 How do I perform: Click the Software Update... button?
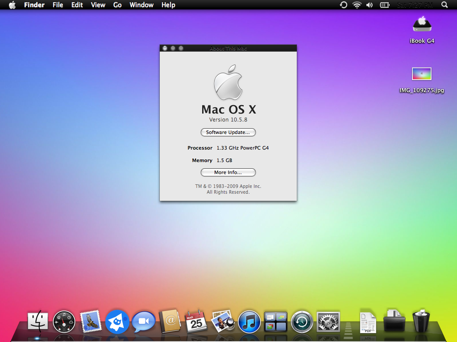coord(228,132)
